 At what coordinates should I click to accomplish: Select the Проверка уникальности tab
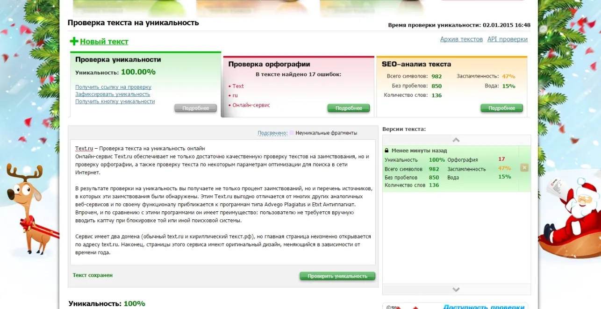tap(118, 60)
